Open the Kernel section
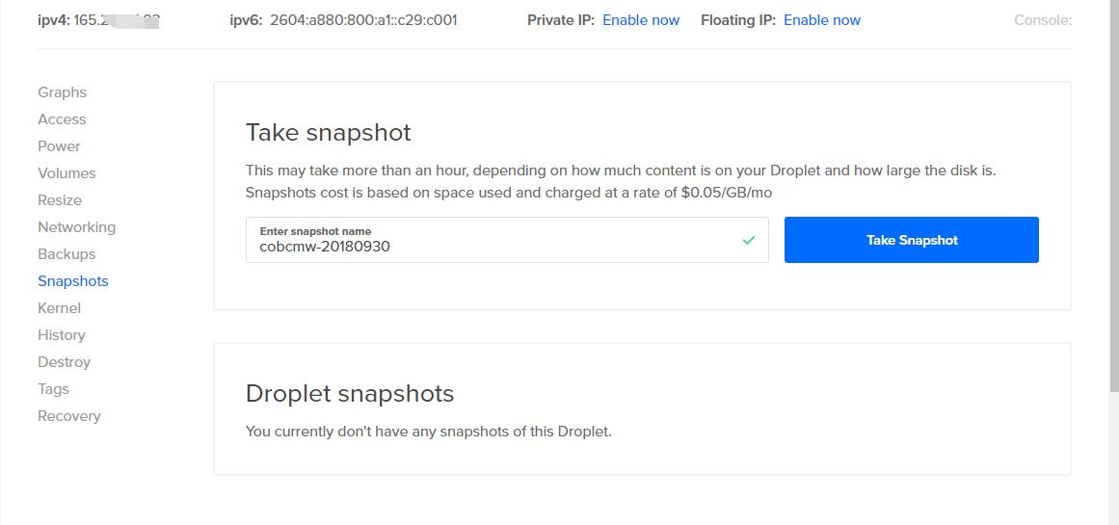The height and width of the screenshot is (525, 1119). pyautogui.click(x=59, y=308)
